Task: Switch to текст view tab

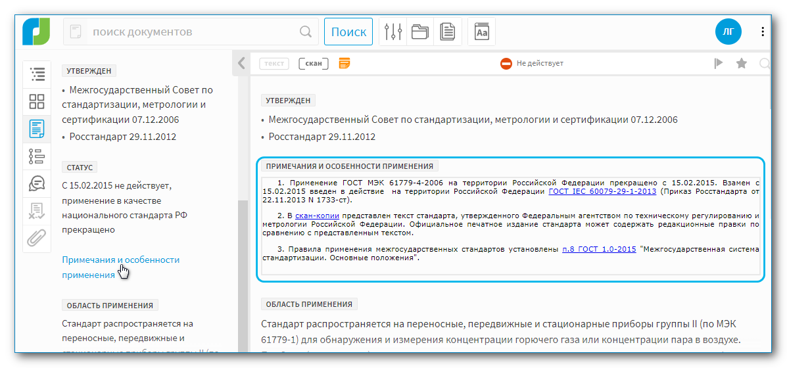Action: pyautogui.click(x=275, y=64)
